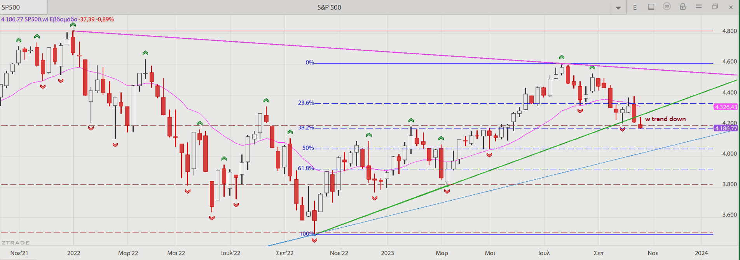
Task: Click the Ιουλ'22 date axis label
Action: tap(230, 253)
